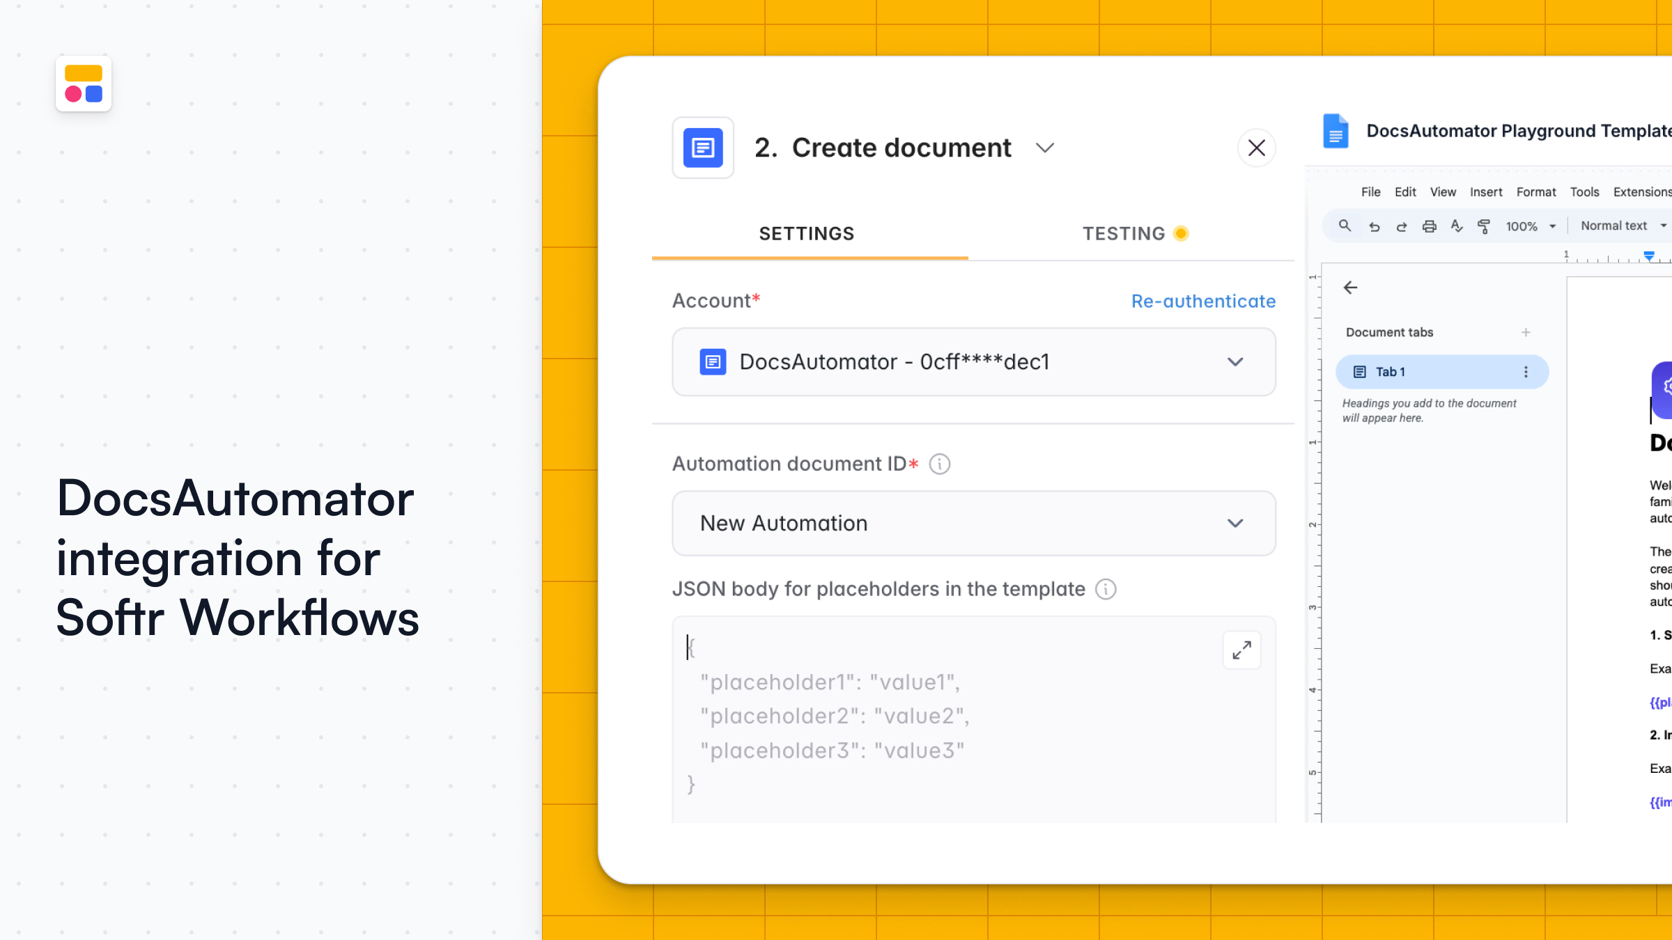Viewport: 1672px width, 940px height.
Task: Click the search magnifier in Docs toolbar
Action: pyautogui.click(x=1345, y=226)
